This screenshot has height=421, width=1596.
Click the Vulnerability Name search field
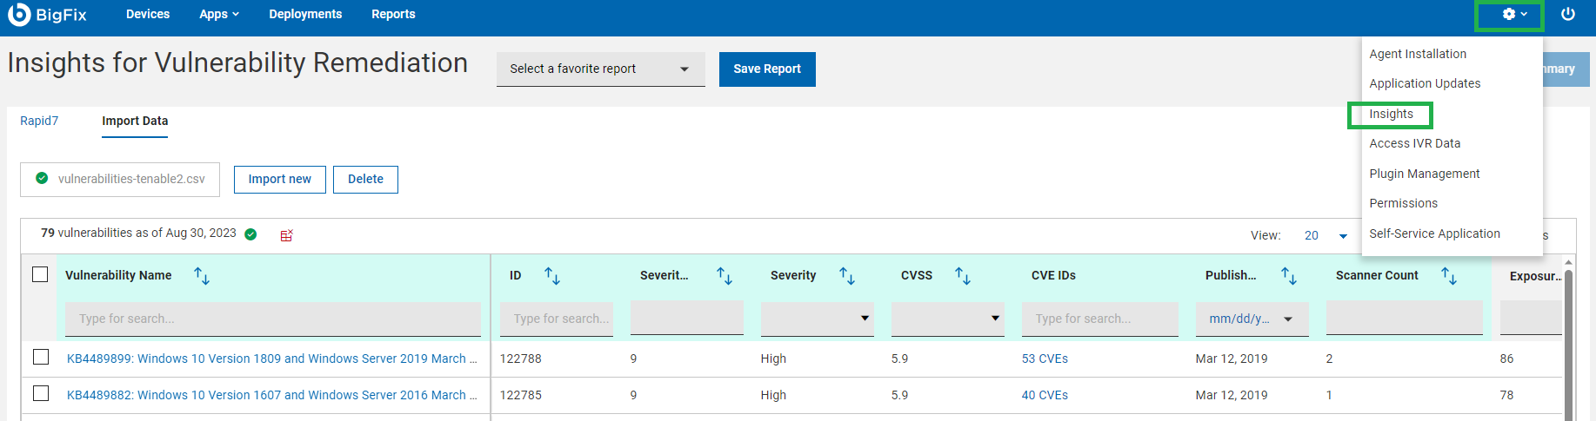tap(272, 319)
